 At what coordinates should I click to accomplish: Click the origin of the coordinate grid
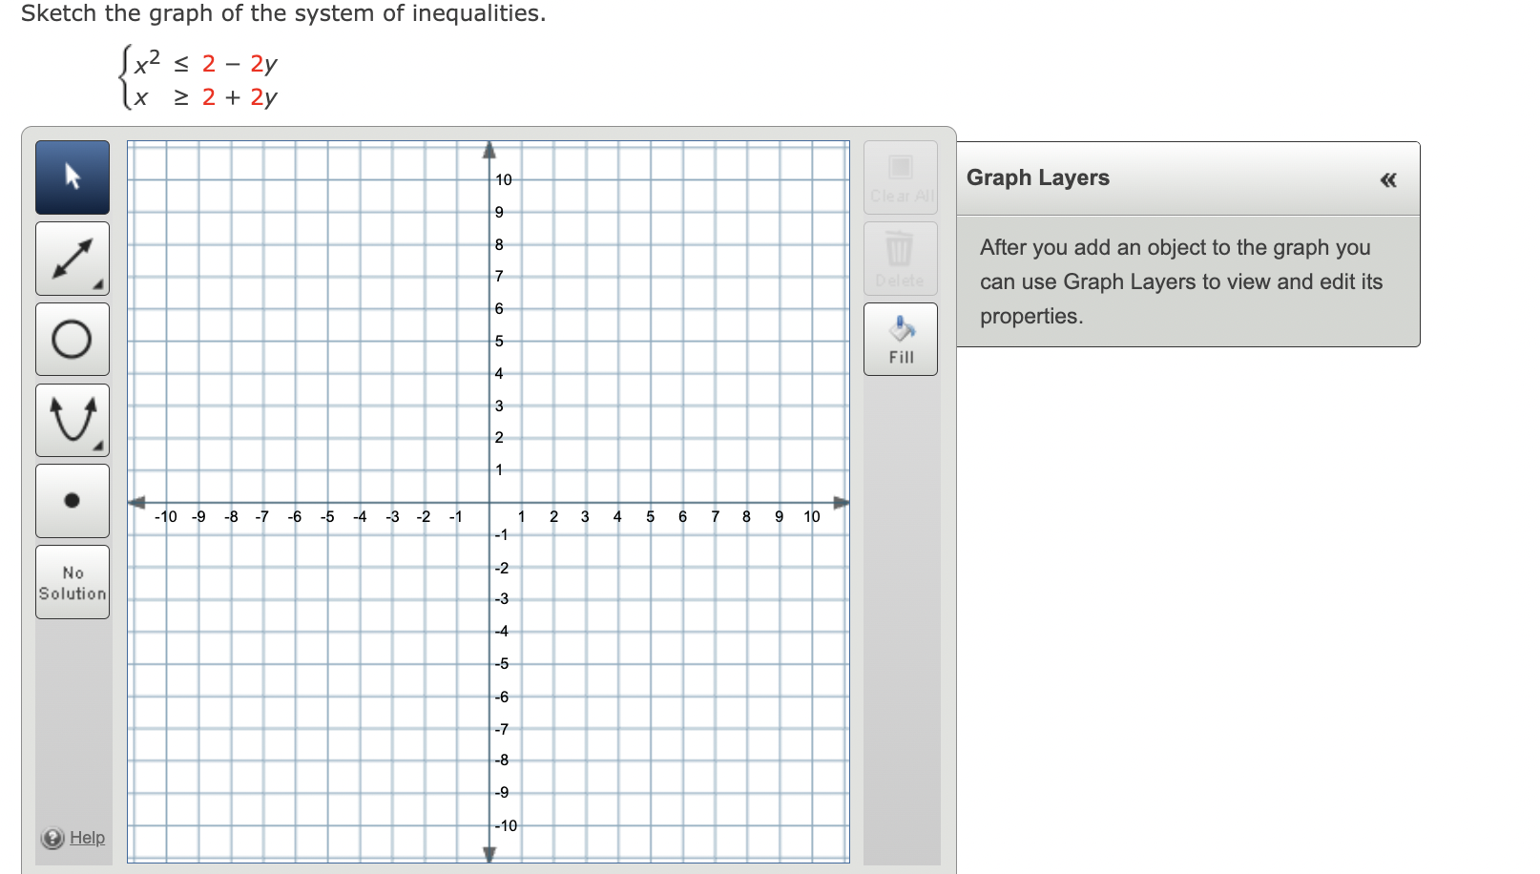[489, 501]
